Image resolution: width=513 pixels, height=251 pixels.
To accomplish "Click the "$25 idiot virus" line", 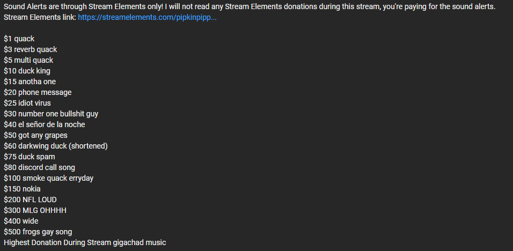I will click(x=27, y=104).
